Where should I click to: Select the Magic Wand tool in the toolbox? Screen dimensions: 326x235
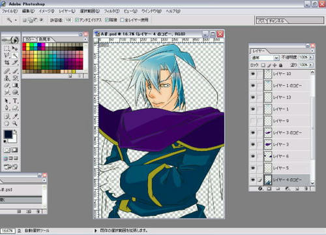(x=15, y=55)
